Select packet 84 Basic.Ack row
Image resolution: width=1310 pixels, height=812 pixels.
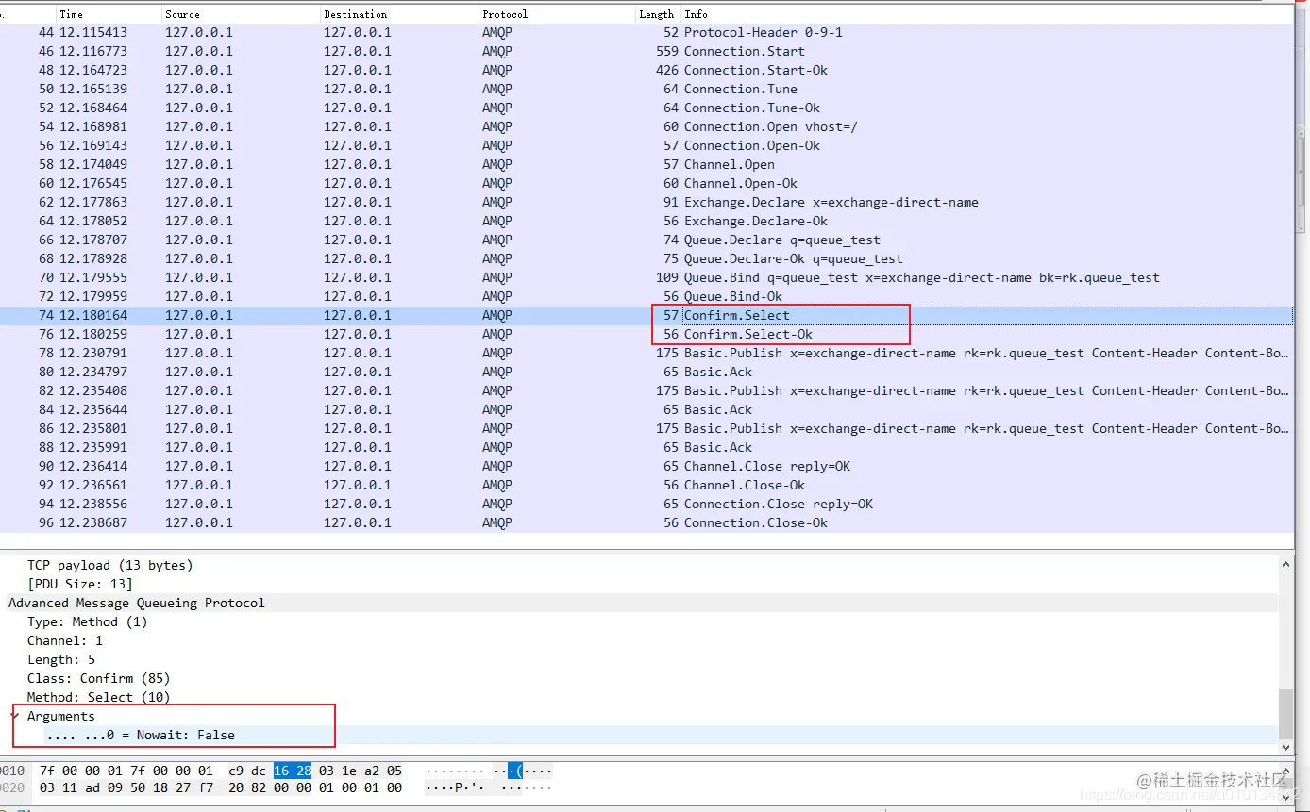pos(647,409)
